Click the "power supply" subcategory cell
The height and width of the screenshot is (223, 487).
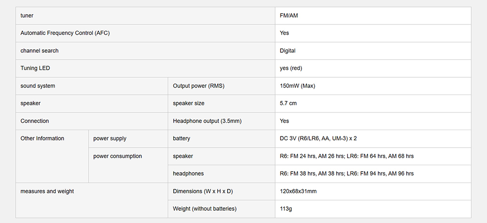[x=110, y=139]
